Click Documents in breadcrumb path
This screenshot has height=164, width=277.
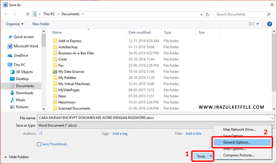71,14
